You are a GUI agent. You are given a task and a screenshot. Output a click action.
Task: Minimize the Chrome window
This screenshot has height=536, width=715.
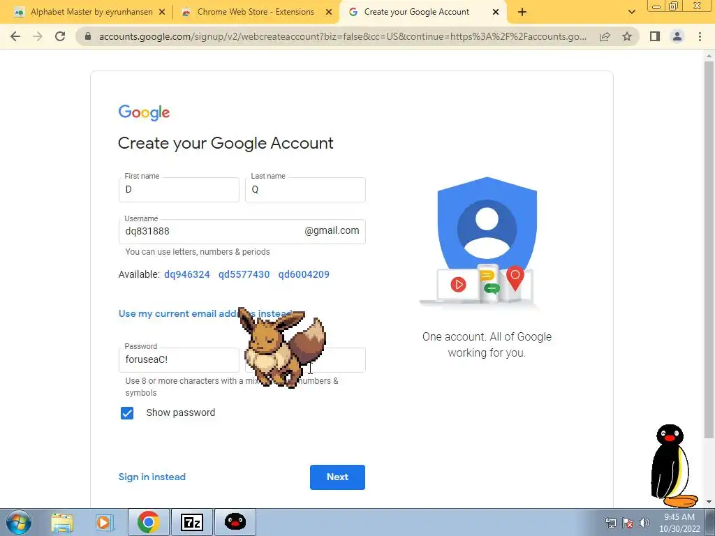click(x=656, y=6)
